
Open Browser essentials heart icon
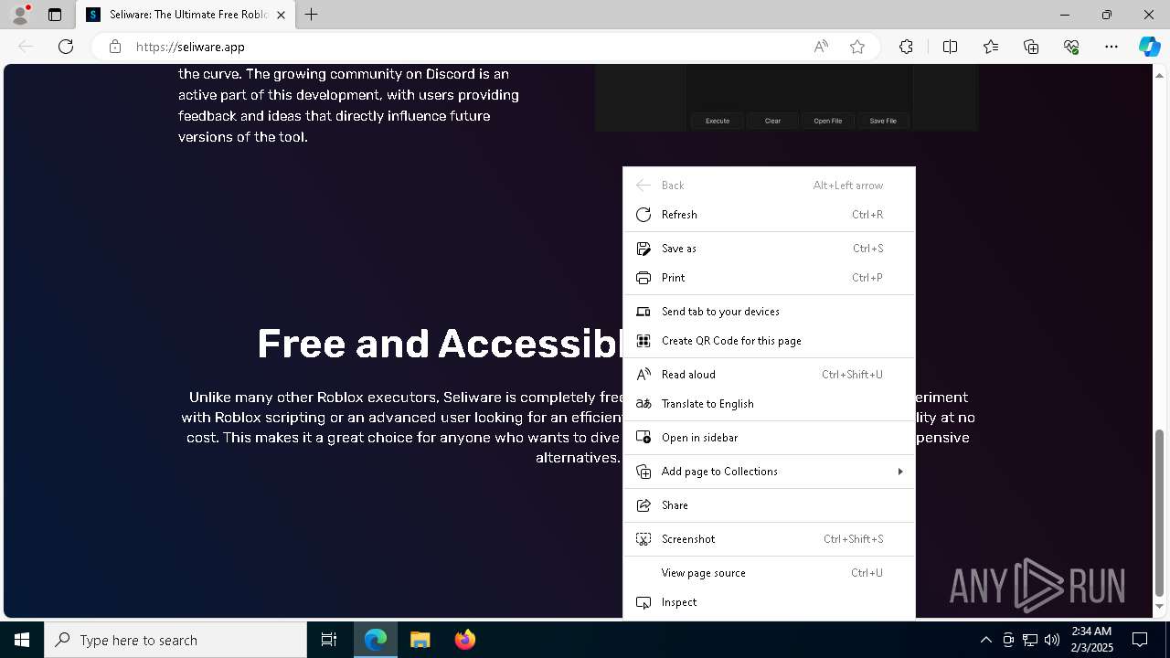(1071, 47)
